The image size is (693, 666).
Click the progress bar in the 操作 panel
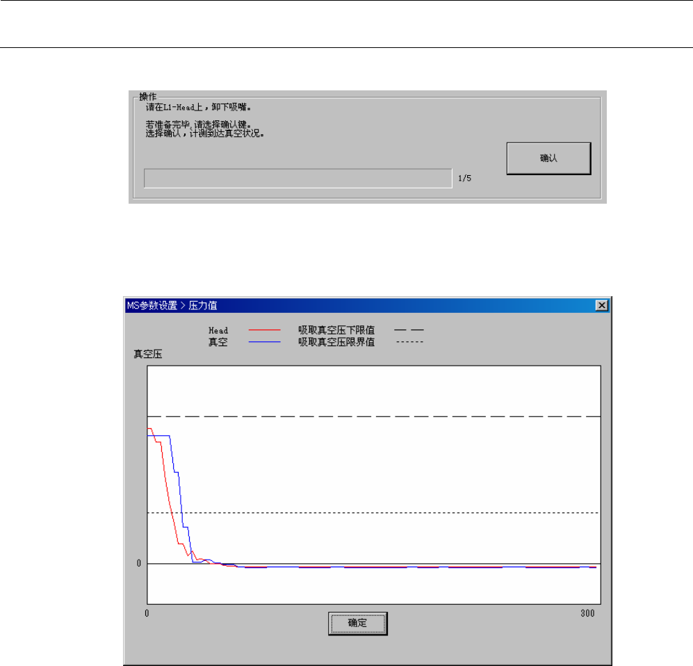point(298,178)
